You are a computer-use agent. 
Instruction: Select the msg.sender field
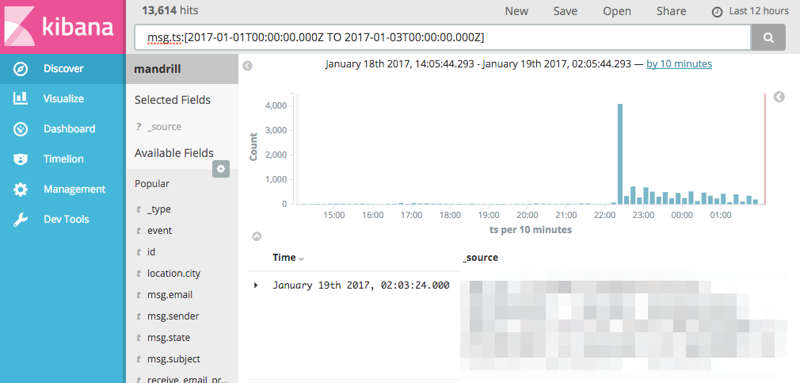[173, 316]
